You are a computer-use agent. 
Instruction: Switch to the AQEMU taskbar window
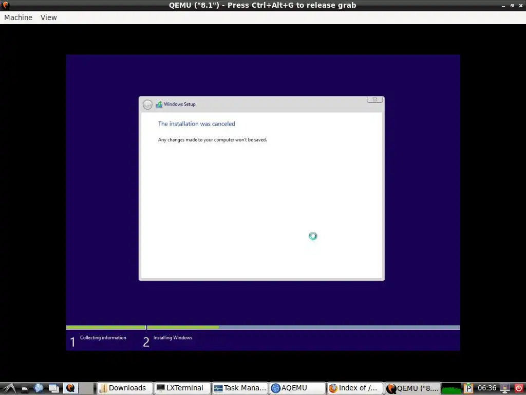point(298,388)
